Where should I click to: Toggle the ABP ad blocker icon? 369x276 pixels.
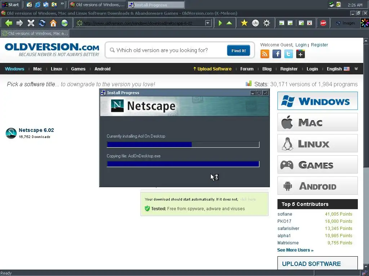(323, 23)
